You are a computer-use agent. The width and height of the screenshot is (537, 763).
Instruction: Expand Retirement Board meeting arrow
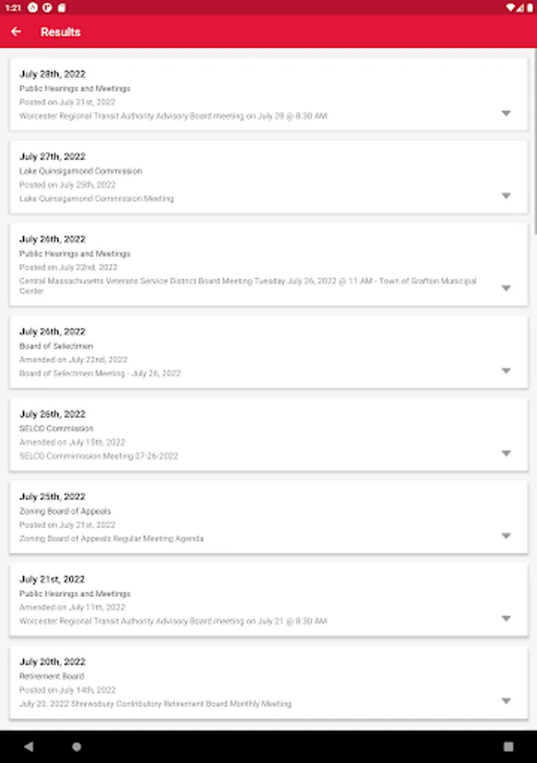[506, 701]
